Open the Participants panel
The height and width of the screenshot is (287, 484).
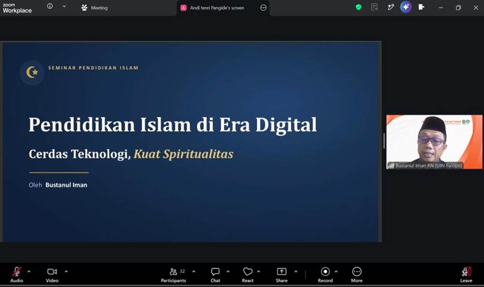[173, 275]
